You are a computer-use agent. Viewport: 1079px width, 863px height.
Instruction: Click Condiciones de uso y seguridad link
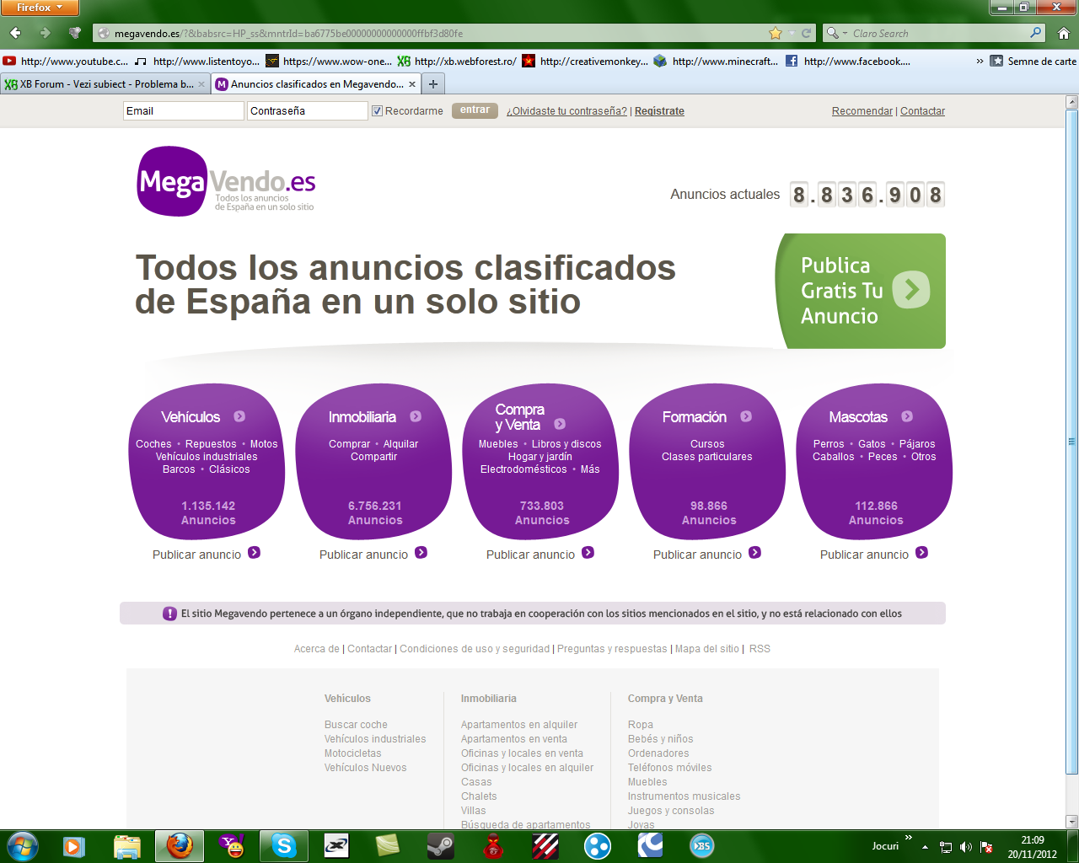pyautogui.click(x=475, y=649)
